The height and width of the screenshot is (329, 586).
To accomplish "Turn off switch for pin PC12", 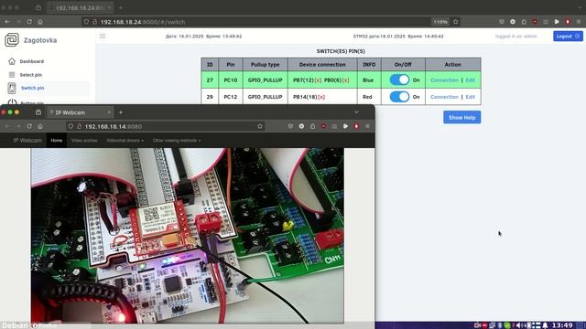I will pyautogui.click(x=399, y=97).
